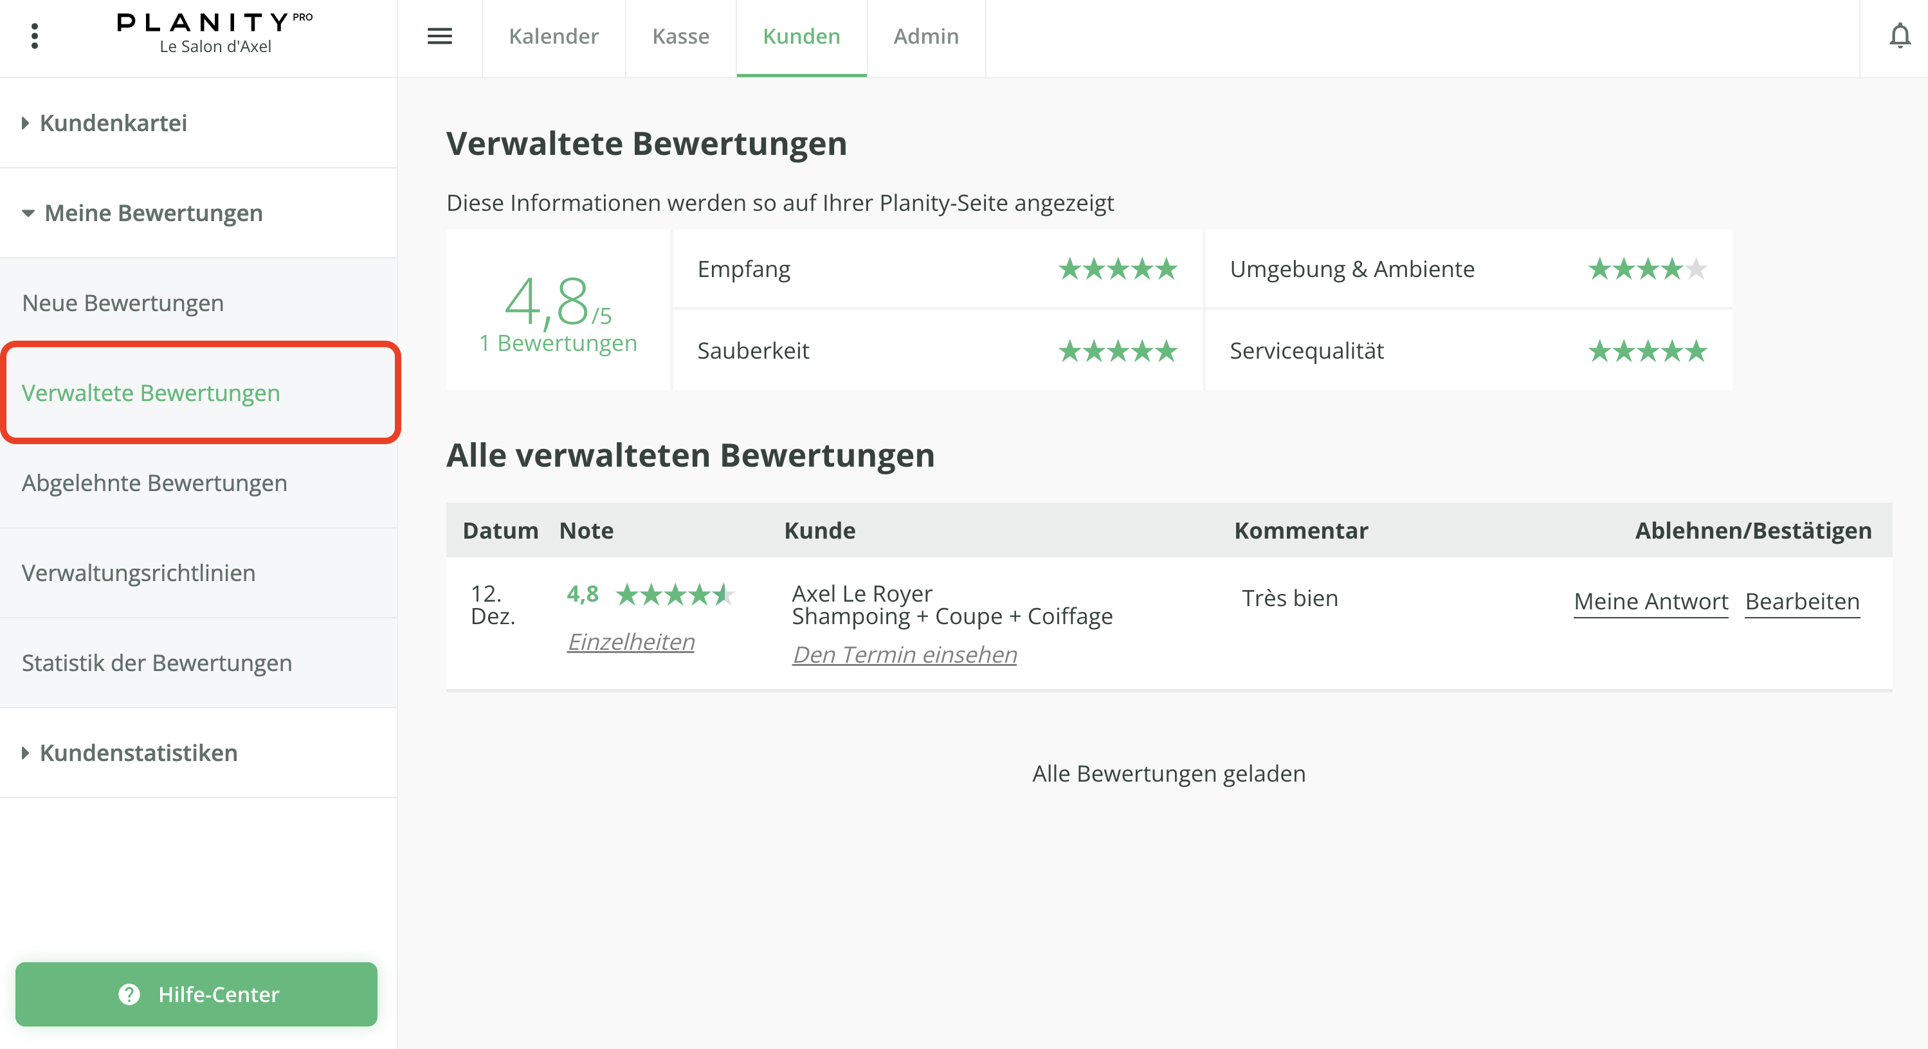
Task: Switch to the Kasse tab
Action: tap(680, 36)
